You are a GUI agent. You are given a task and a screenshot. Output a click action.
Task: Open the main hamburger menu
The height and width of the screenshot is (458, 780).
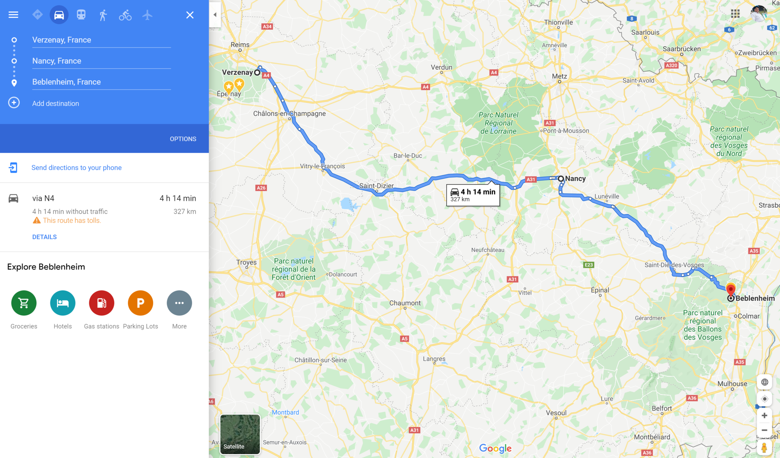[x=13, y=15]
